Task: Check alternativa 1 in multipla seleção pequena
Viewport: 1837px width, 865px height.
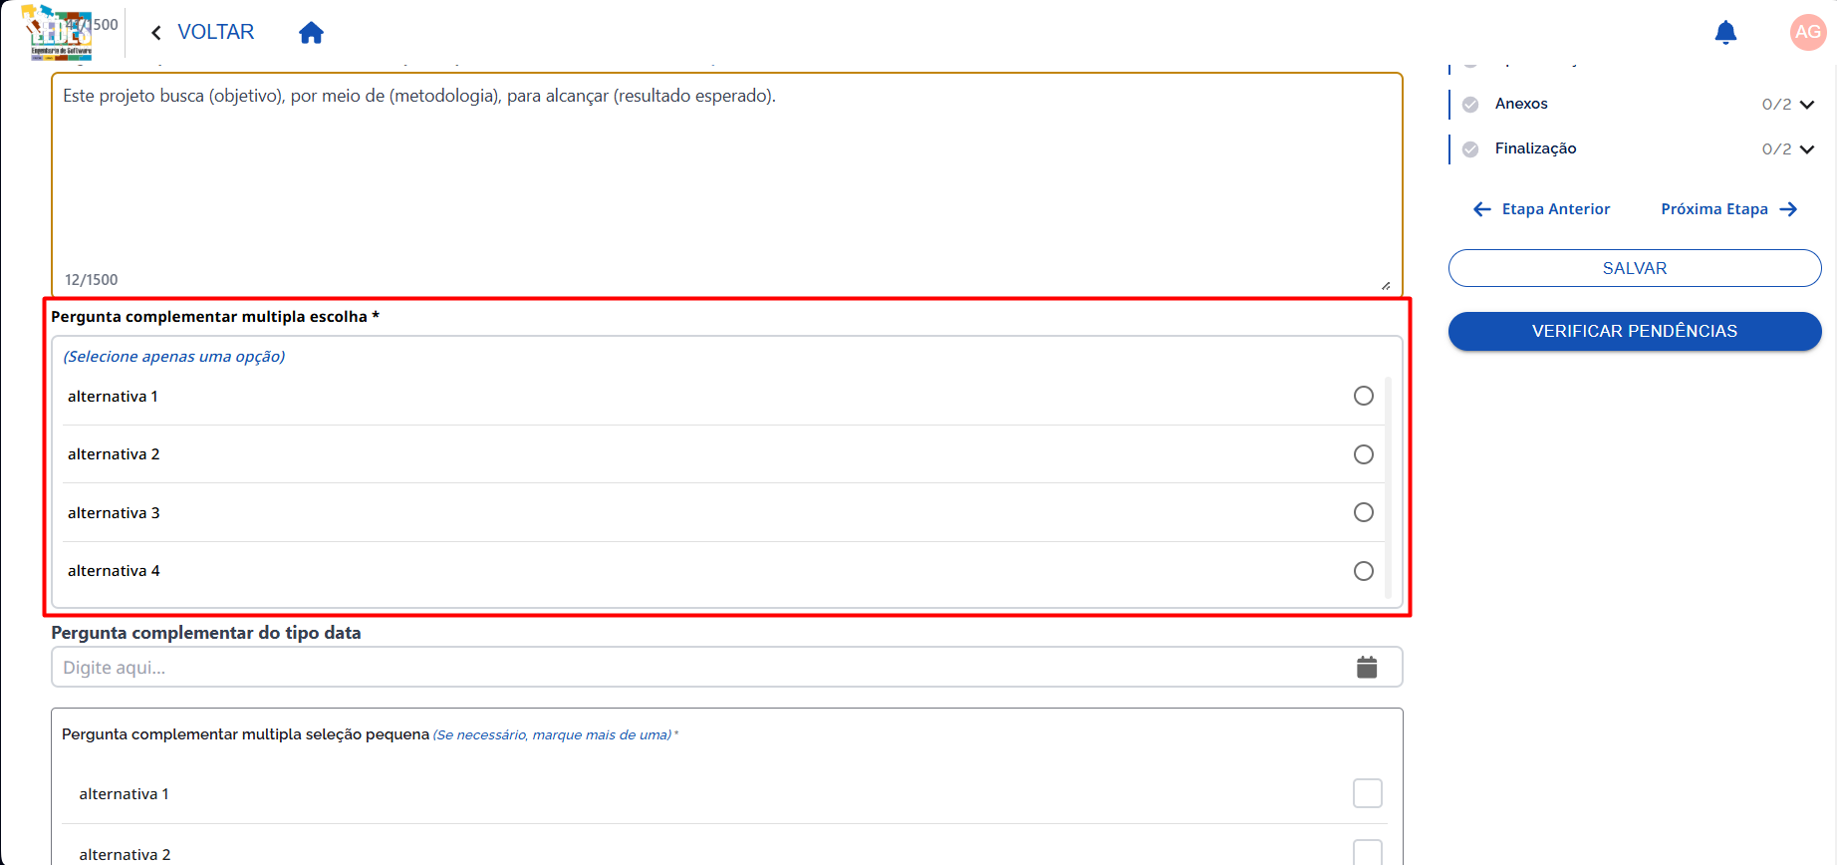Action: tap(1368, 793)
